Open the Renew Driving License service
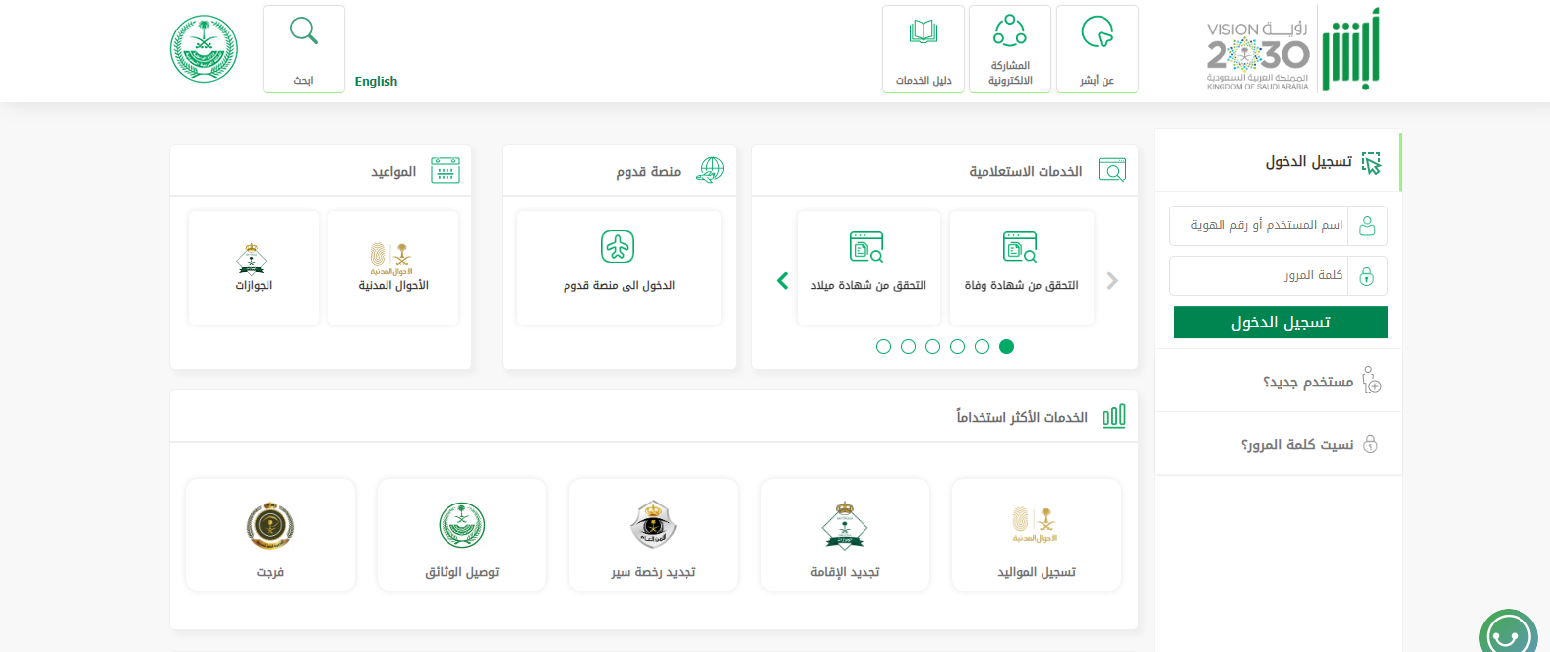This screenshot has height=652, width=1550. pos(653,524)
